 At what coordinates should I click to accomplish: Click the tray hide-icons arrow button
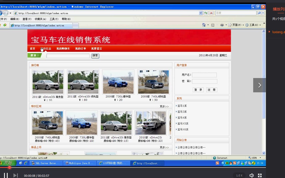[223, 163]
